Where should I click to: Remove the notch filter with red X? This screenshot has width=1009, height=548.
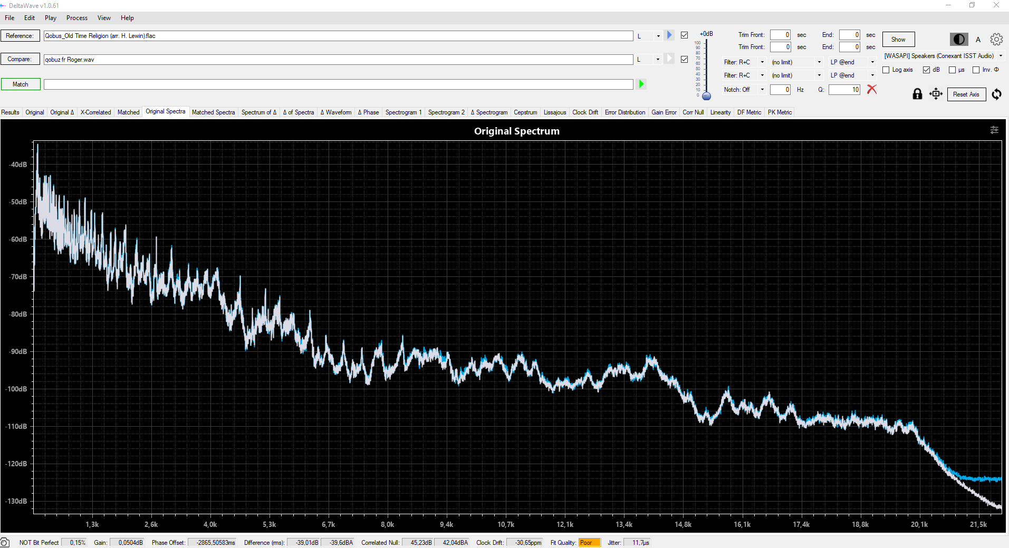tap(872, 89)
